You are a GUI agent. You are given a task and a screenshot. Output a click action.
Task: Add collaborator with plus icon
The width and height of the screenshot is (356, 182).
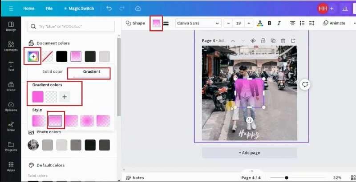pos(332,8)
